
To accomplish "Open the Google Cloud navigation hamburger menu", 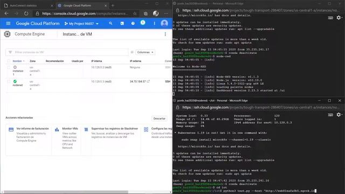I will click(8, 23).
